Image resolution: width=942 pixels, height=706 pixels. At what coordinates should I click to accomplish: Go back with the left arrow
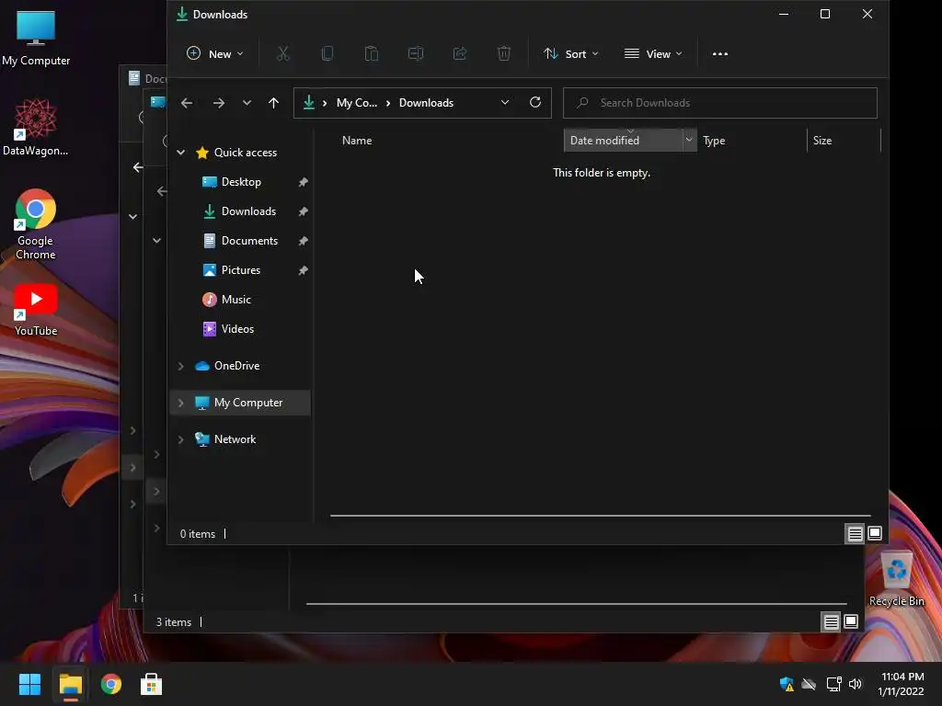coord(187,103)
